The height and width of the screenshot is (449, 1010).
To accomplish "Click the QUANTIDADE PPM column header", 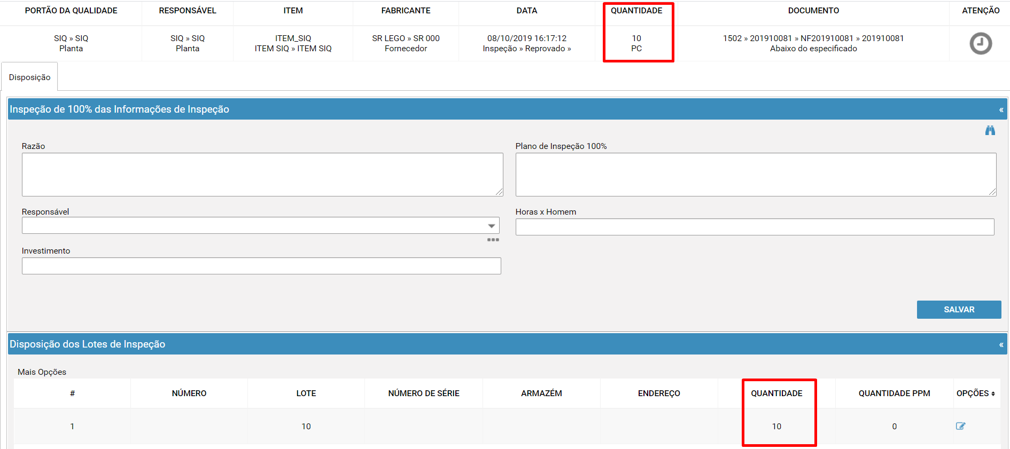I will pyautogui.click(x=894, y=393).
